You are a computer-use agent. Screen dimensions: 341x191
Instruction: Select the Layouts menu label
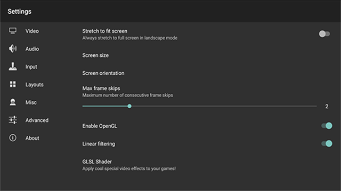(34, 85)
